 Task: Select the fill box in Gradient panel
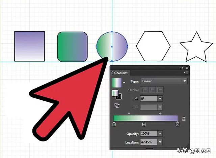[115, 93]
